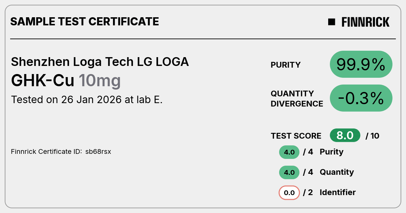Click the Finnrick black square logo icon
The width and height of the screenshot is (406, 213).
pyautogui.click(x=332, y=22)
